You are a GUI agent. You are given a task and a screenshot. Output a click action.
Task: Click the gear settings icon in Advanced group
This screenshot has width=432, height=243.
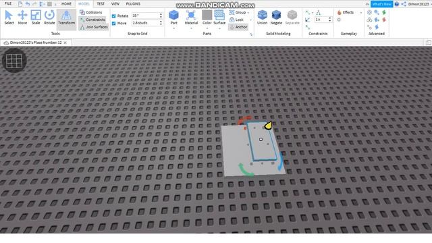[x=369, y=12]
